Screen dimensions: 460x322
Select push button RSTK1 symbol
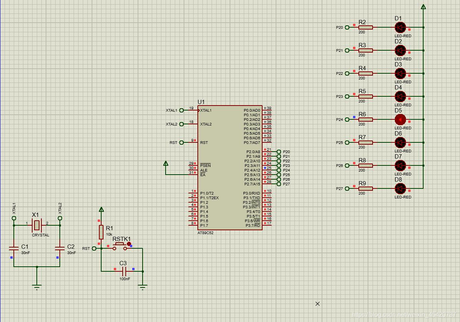tap(120, 246)
